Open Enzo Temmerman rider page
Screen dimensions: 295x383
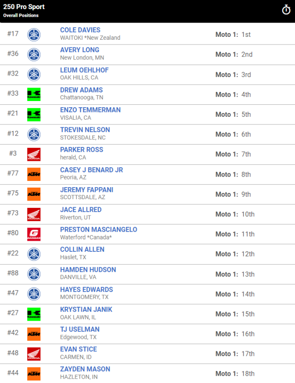pos(90,110)
